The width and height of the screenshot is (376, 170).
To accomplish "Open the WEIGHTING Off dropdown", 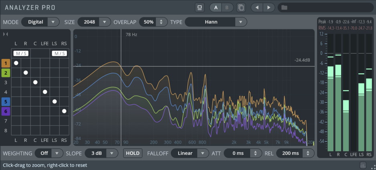I will coord(48,153).
